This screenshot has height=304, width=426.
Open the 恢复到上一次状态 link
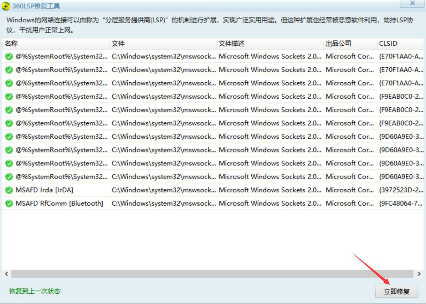35,291
